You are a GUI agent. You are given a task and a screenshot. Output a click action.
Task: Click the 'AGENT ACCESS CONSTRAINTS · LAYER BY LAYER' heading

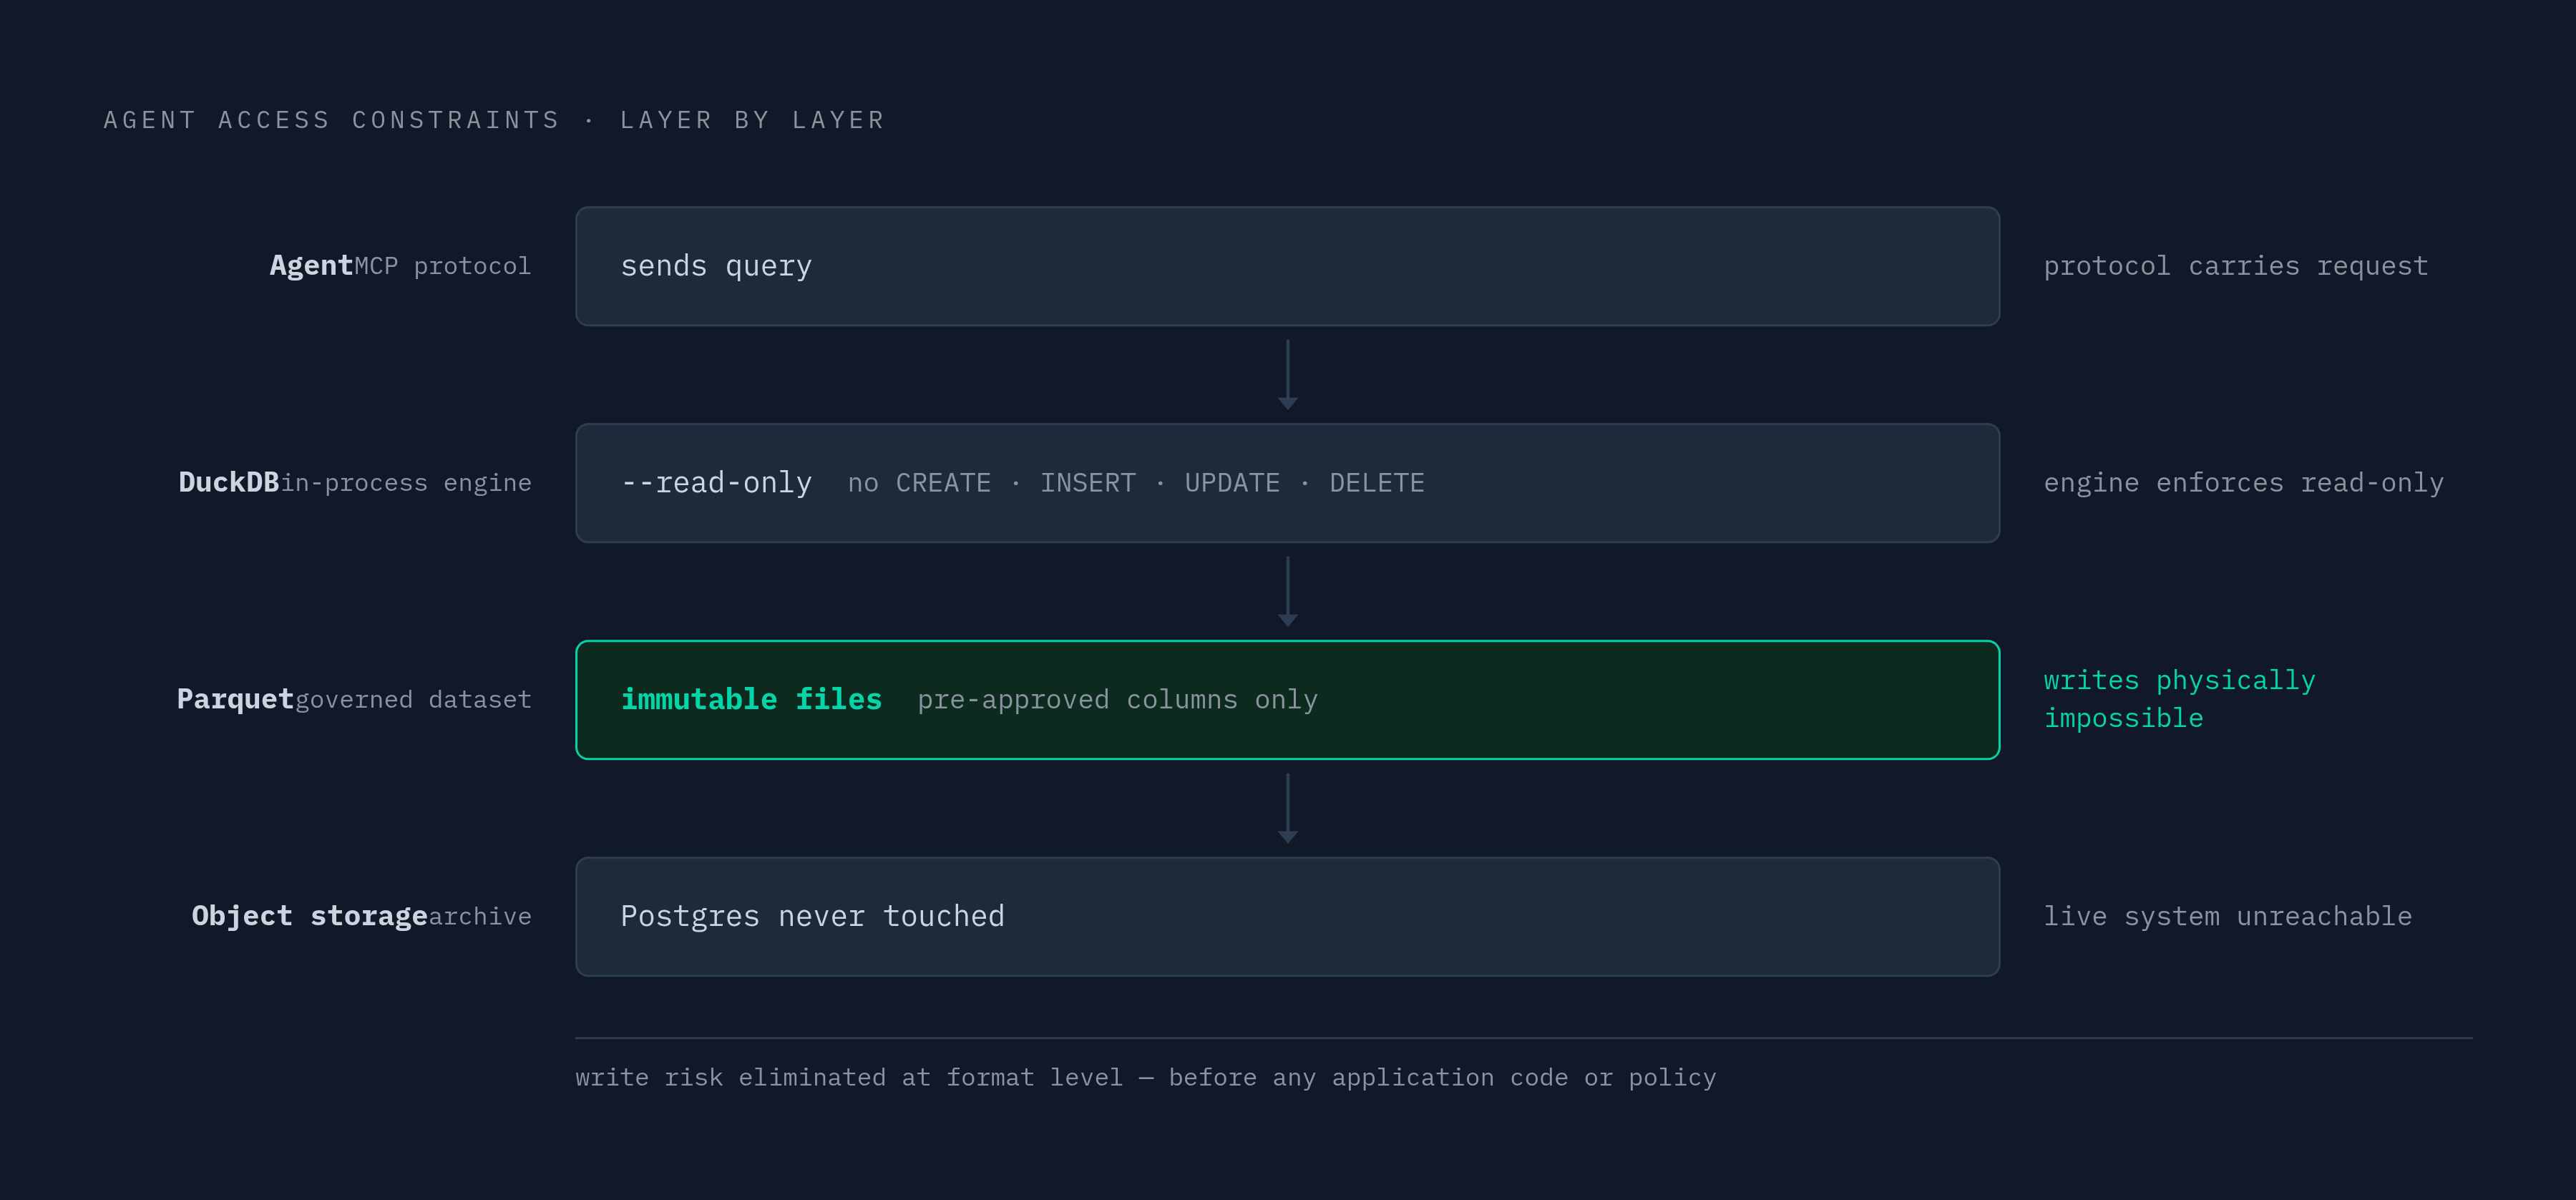tap(494, 120)
